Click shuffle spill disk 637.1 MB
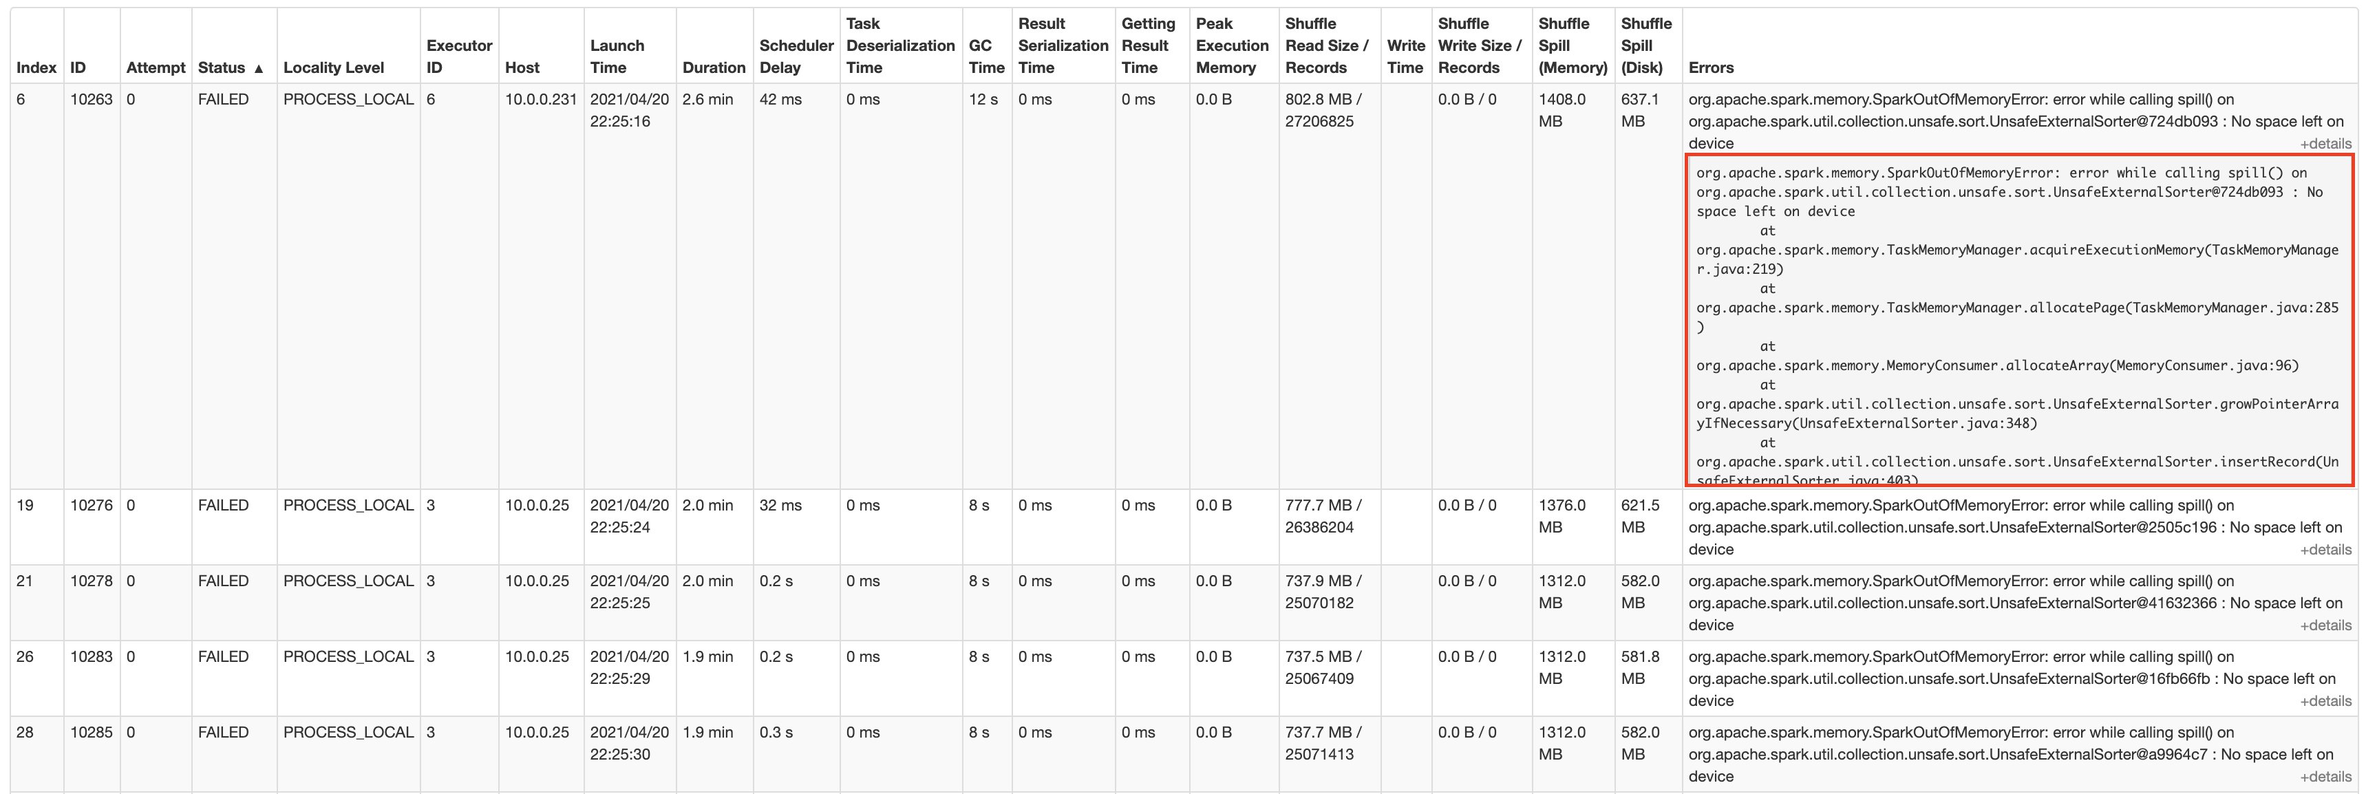 (1641, 110)
